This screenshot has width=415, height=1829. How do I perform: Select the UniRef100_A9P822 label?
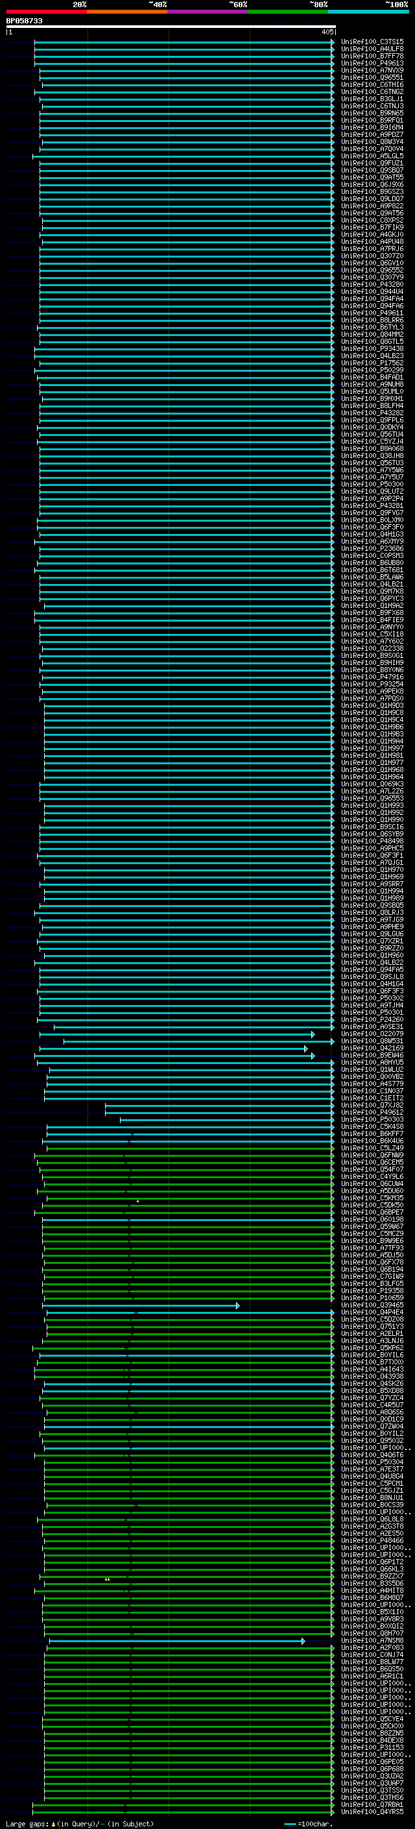click(x=372, y=206)
